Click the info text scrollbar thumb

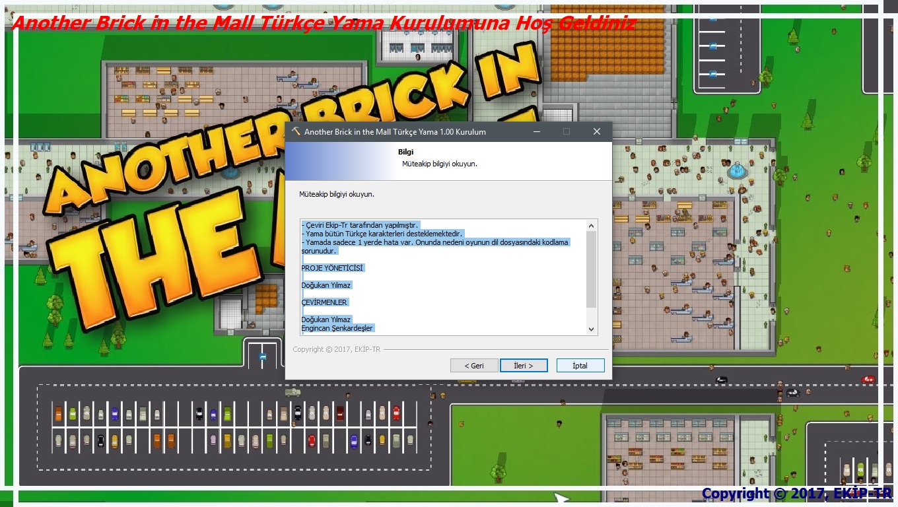[592, 269]
